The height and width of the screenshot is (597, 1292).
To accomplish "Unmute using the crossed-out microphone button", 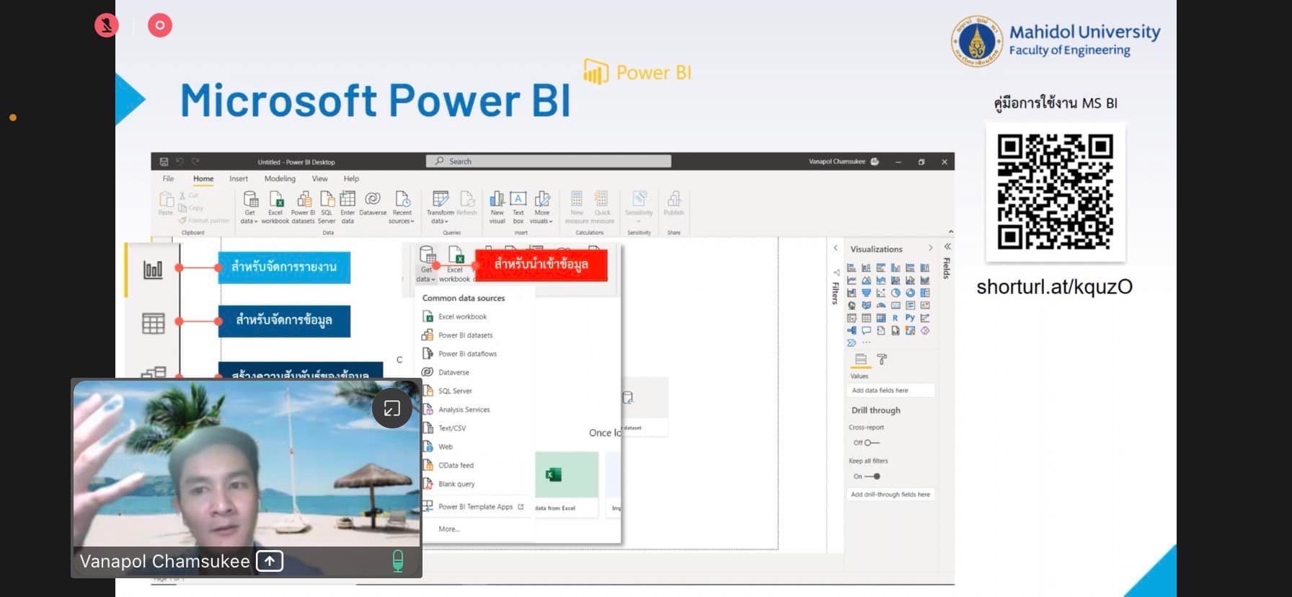I will coord(107,26).
